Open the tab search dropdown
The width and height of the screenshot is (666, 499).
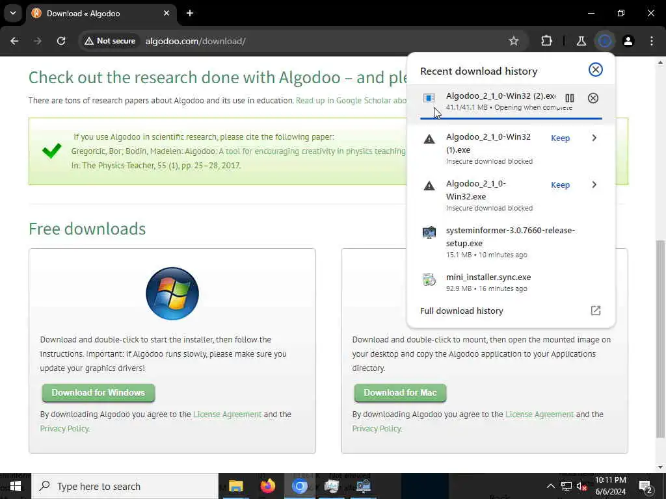pos(13,13)
